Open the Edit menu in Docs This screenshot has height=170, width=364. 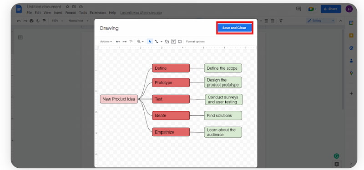(38, 13)
